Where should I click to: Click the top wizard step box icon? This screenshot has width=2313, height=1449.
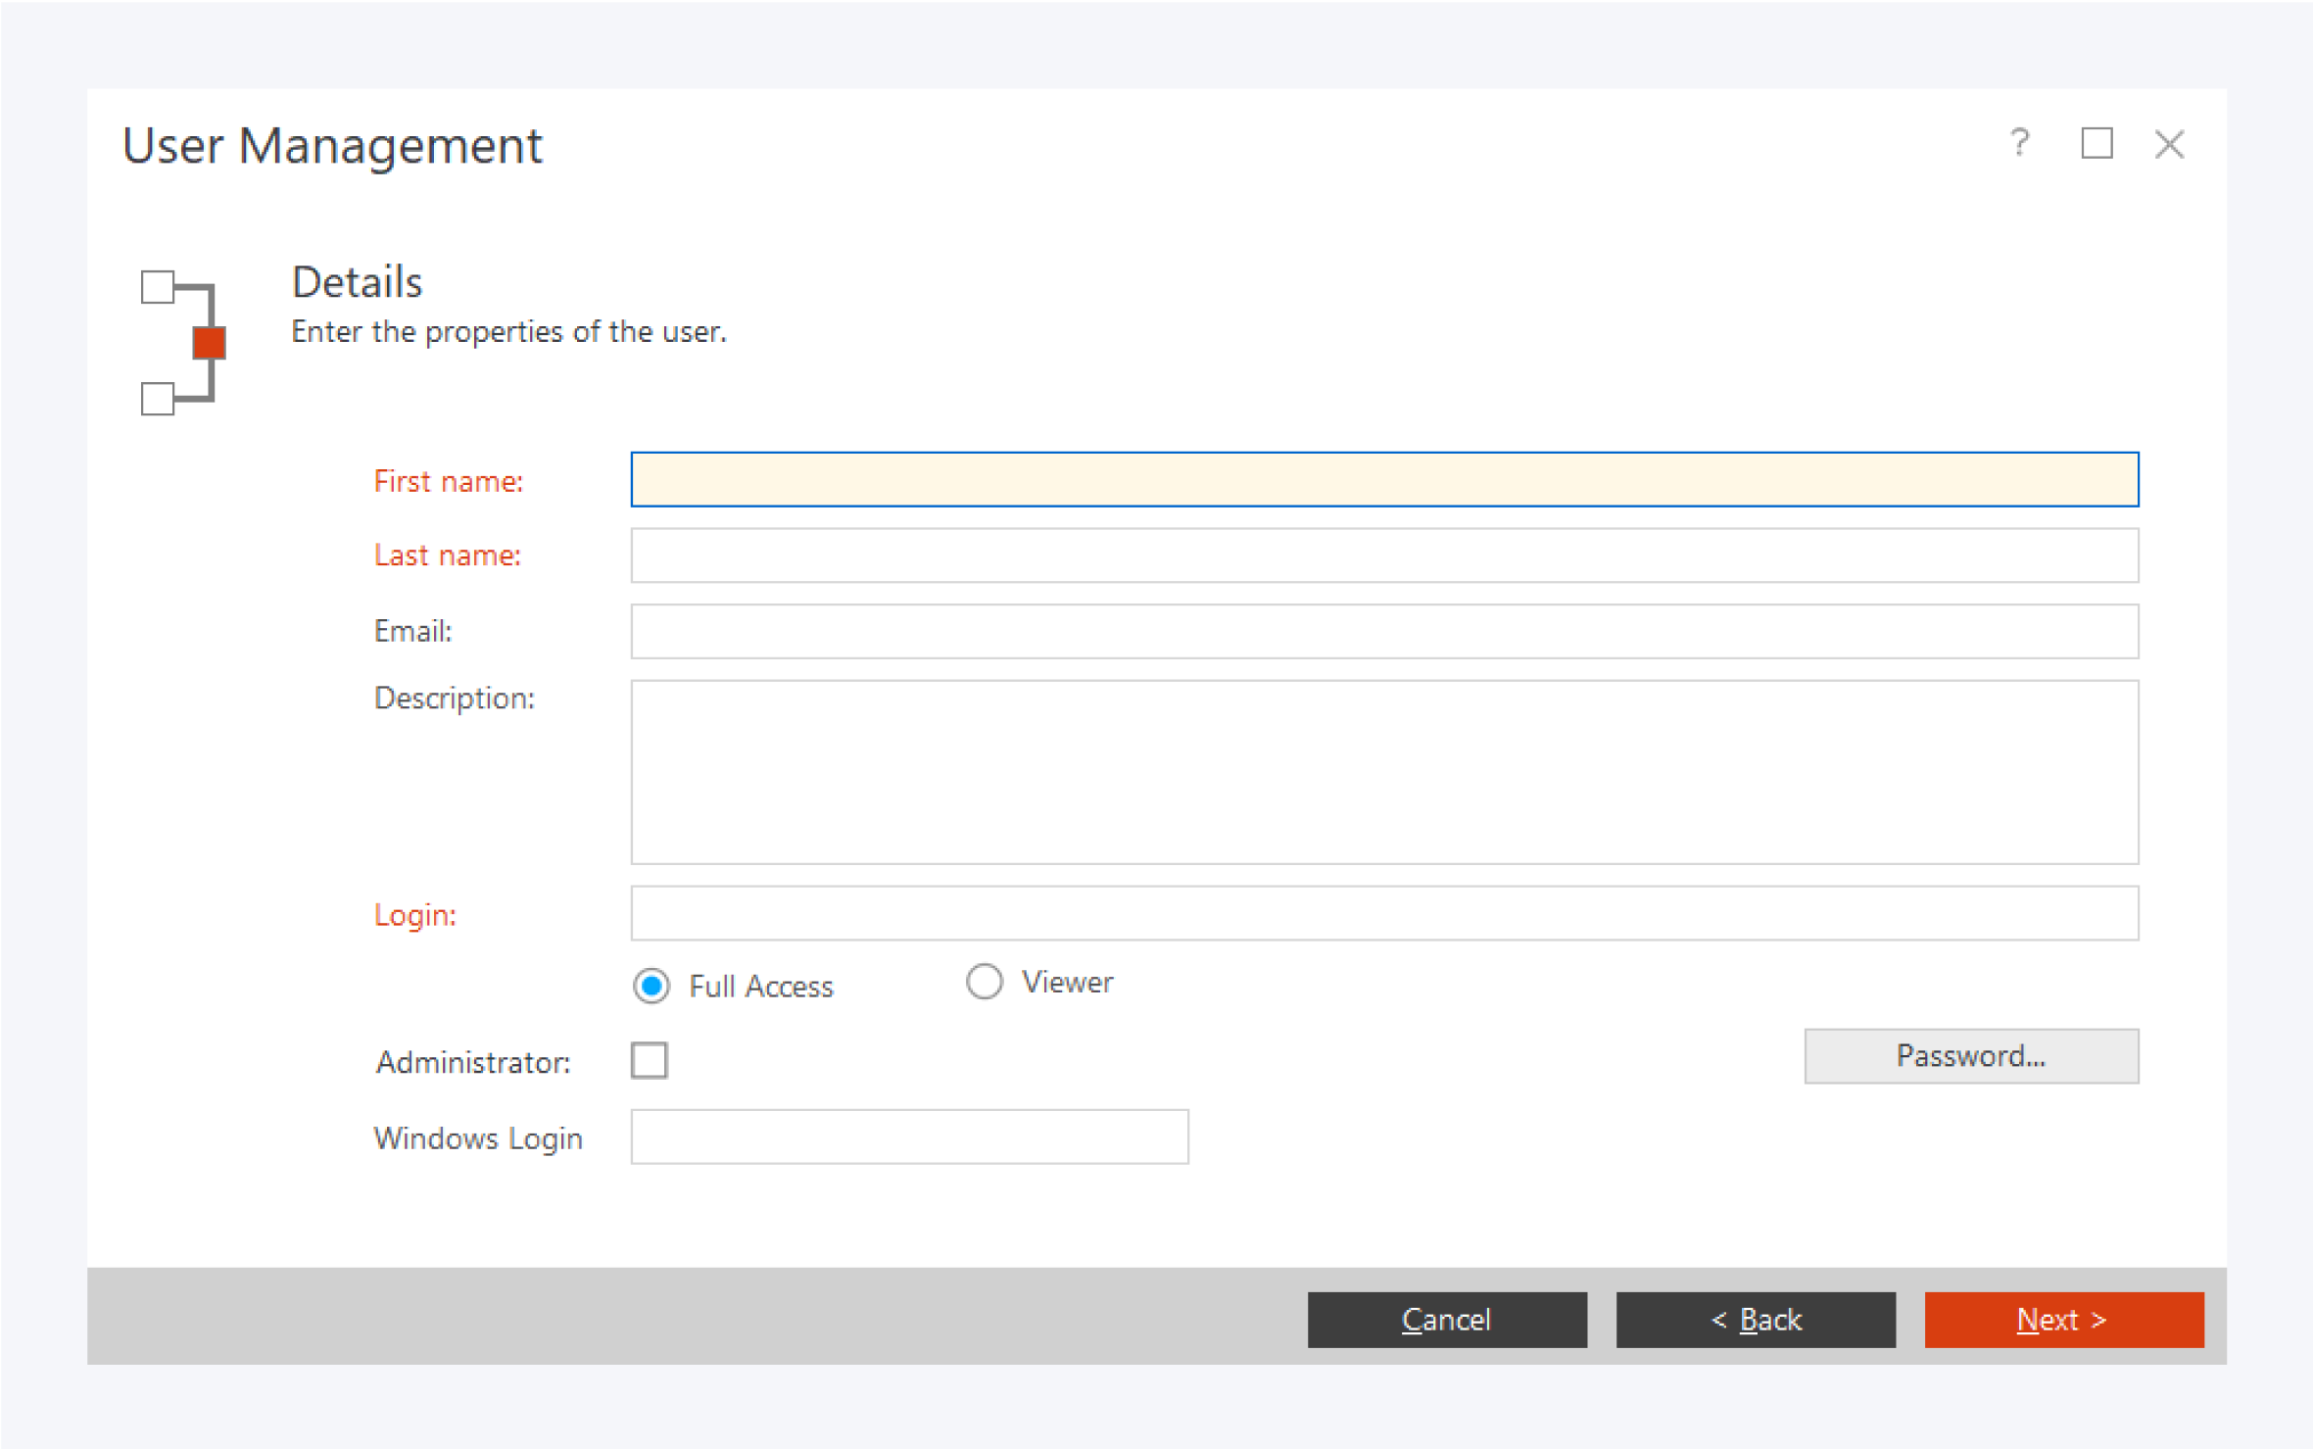(158, 287)
